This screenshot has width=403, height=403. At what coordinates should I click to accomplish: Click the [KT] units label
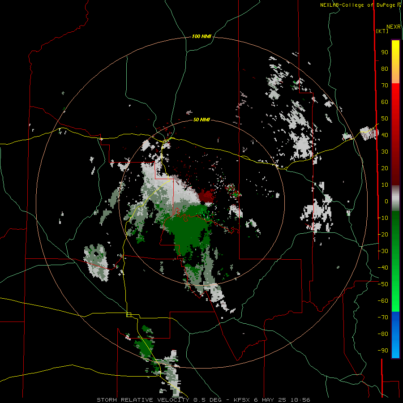point(382,31)
